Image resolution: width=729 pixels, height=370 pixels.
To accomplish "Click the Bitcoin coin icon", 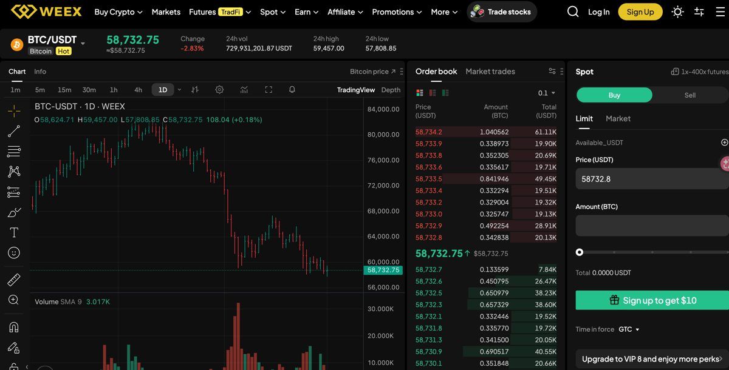I will click(x=17, y=45).
